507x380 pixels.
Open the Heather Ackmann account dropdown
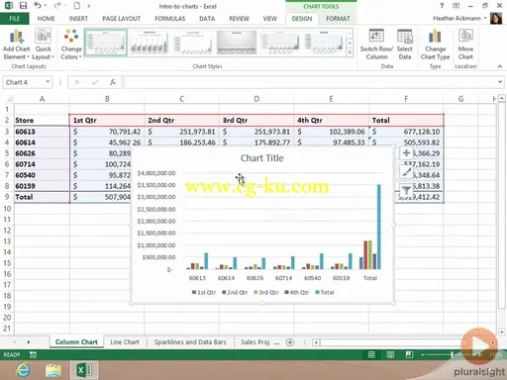(485, 18)
